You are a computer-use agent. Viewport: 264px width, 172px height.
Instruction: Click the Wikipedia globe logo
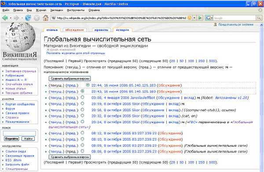(x=20, y=37)
